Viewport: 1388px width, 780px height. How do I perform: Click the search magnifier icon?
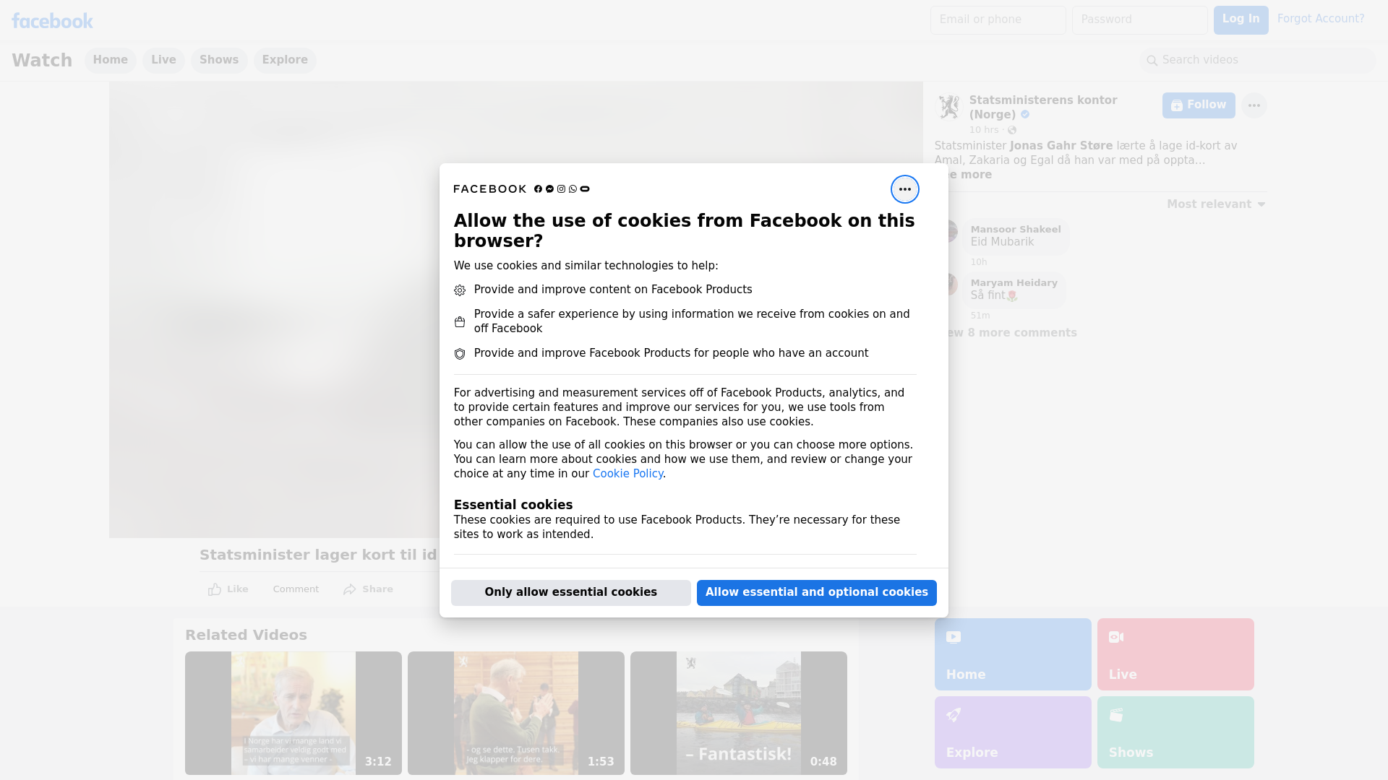click(1152, 61)
